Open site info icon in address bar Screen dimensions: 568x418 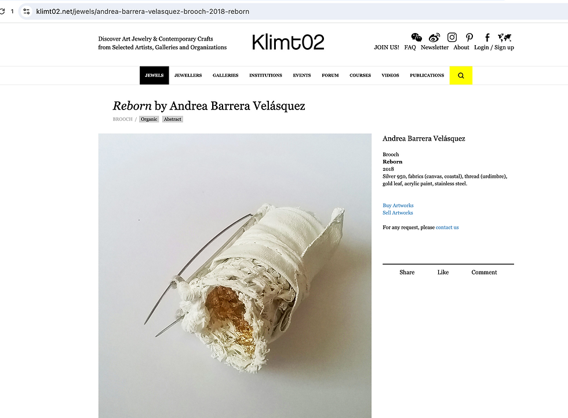click(x=27, y=11)
